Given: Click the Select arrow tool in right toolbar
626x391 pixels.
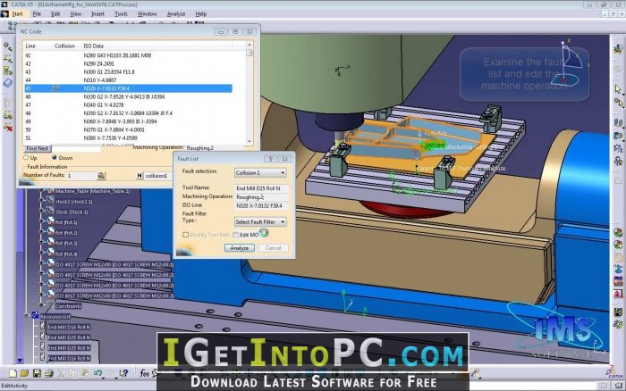Looking at the screenshot, I should 618,88.
